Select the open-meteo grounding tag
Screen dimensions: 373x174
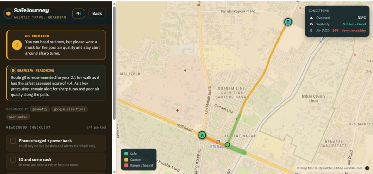tap(18, 117)
